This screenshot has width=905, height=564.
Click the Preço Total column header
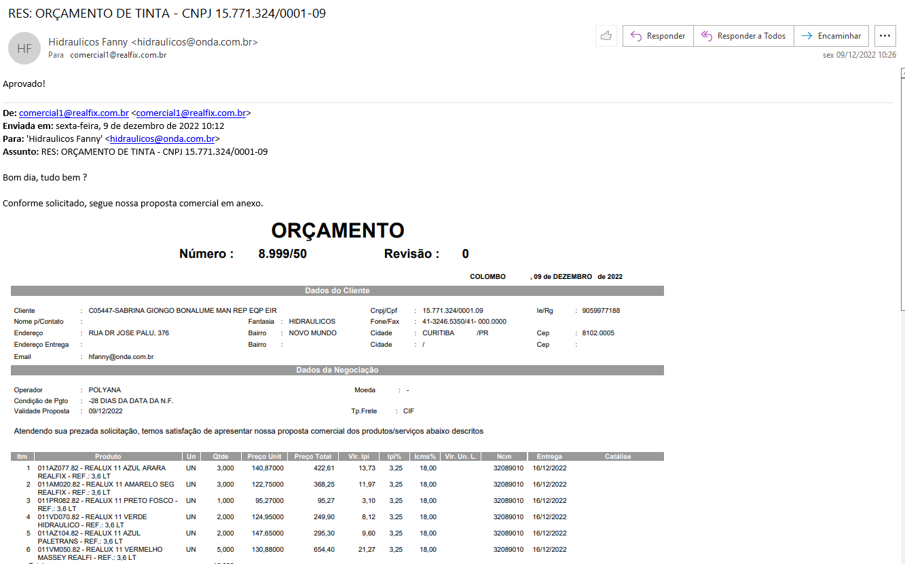click(x=313, y=457)
